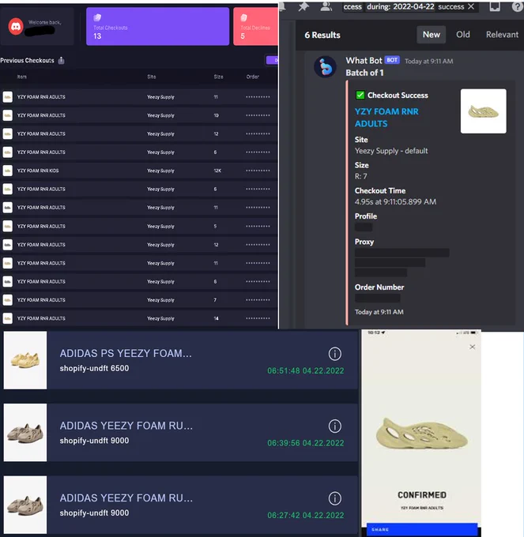Open the Total Checkouts card

pos(157,26)
